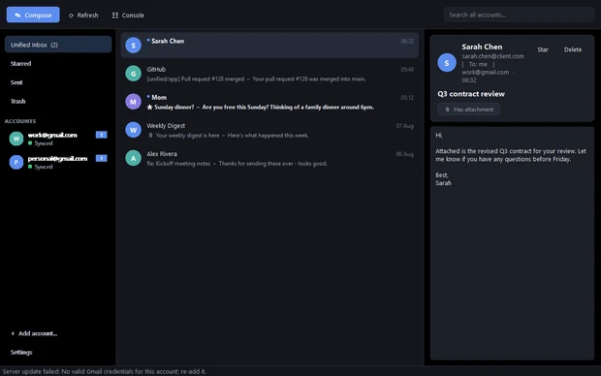Click the star on Sunday dinner email

coord(150,107)
